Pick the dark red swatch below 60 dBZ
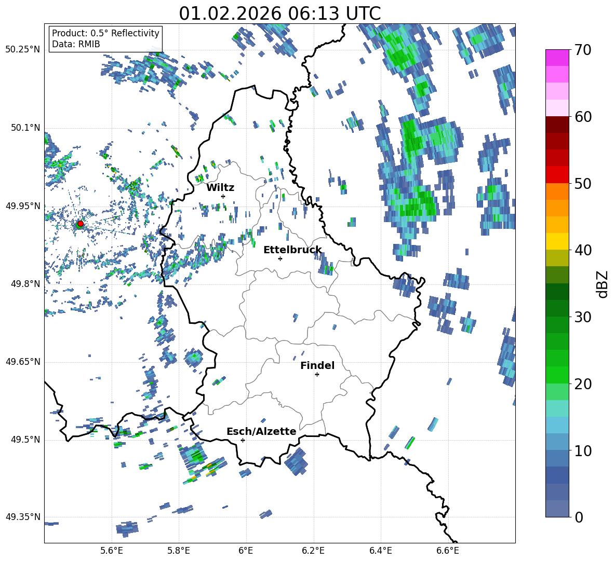This screenshot has width=615, height=561. pyautogui.click(x=557, y=125)
